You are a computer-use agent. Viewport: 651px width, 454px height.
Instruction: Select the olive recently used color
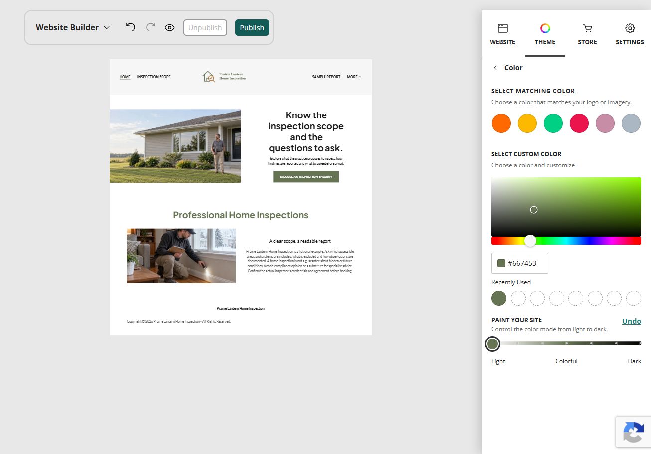point(499,298)
